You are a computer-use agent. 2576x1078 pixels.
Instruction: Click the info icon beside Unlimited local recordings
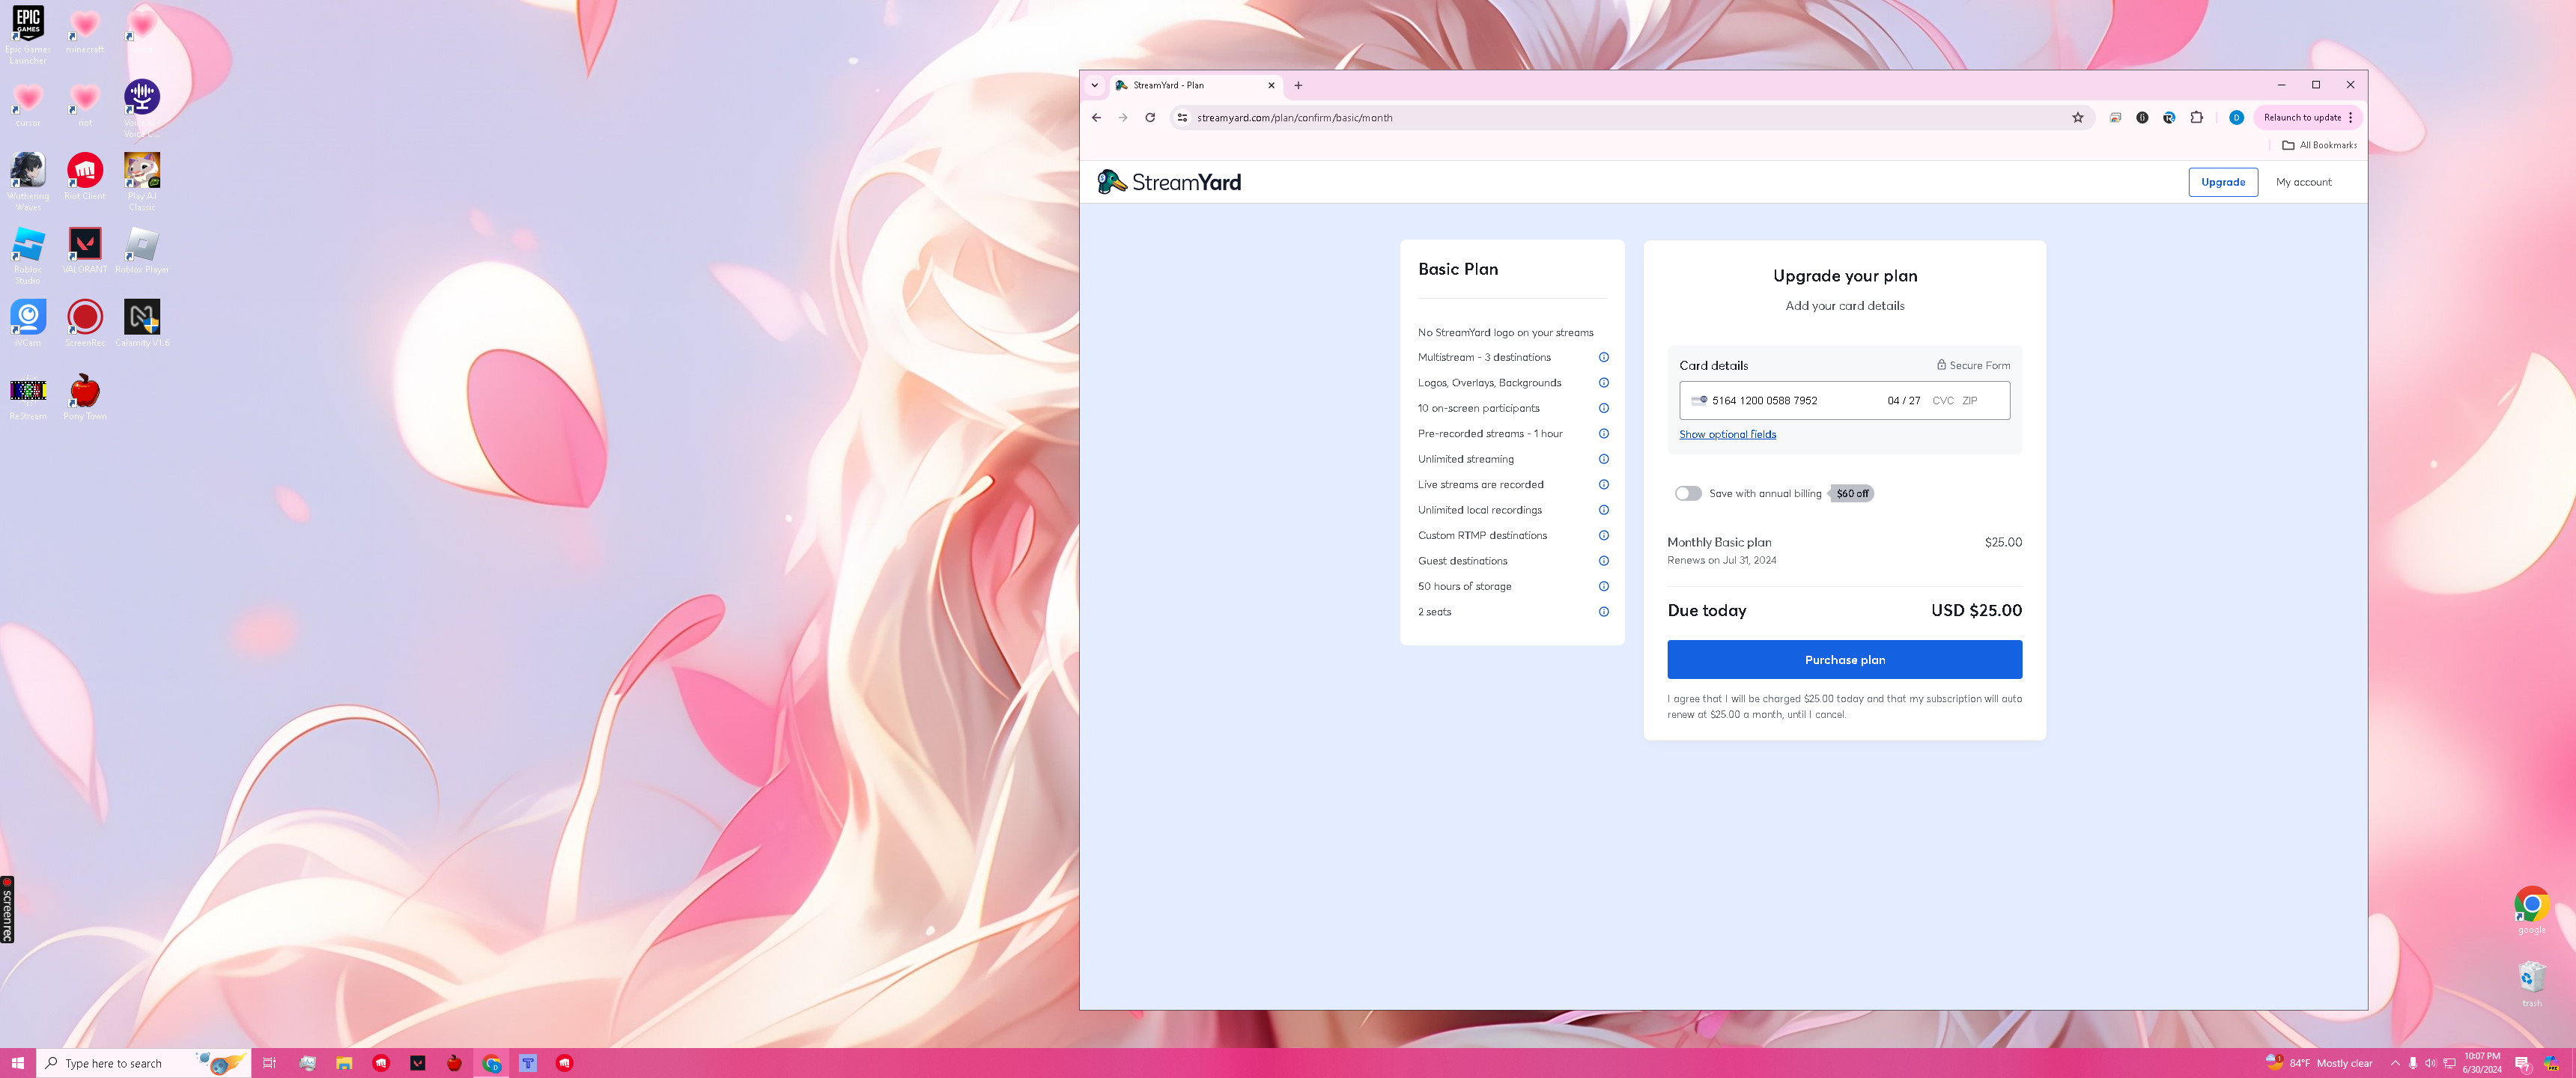tap(1603, 510)
